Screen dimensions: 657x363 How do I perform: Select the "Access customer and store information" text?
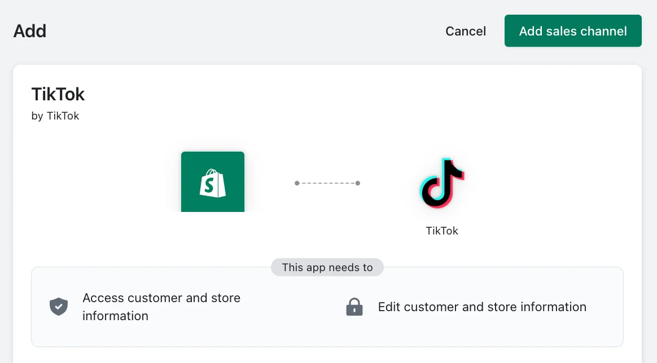click(x=161, y=307)
